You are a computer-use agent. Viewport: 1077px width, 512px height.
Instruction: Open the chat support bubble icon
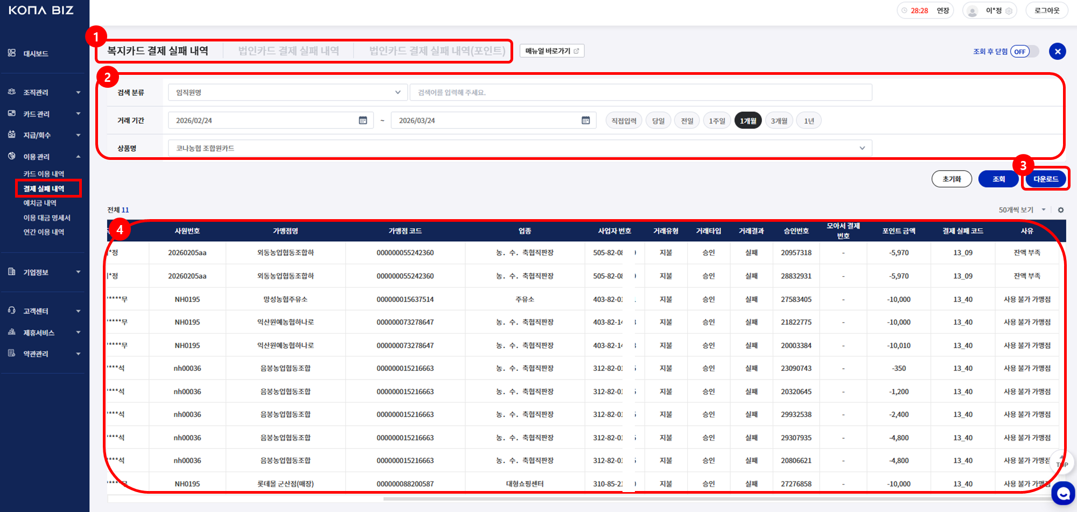pos(1063,493)
